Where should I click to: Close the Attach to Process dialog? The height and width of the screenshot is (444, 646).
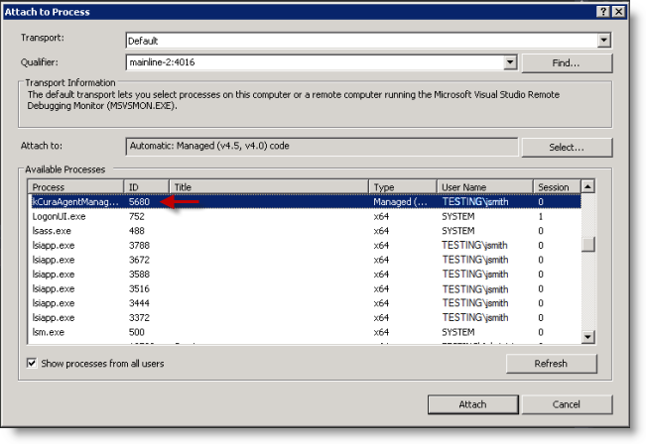[x=618, y=12]
